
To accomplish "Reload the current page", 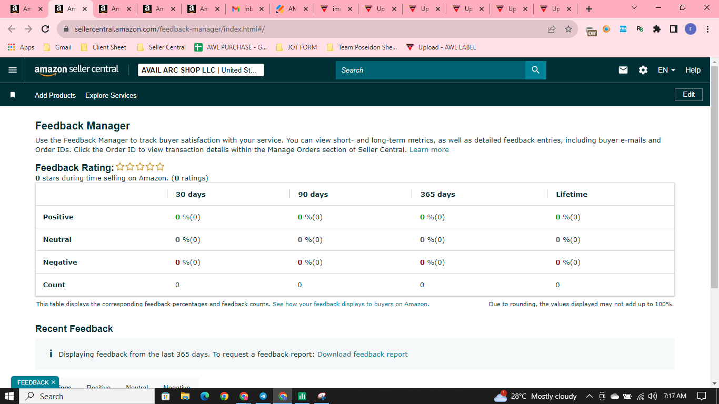I will click(45, 29).
